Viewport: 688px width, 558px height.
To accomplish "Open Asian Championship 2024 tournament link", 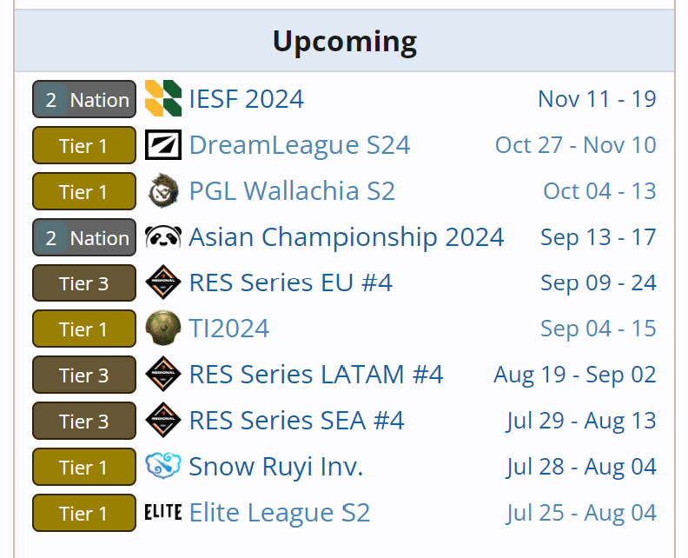I will 346,237.
